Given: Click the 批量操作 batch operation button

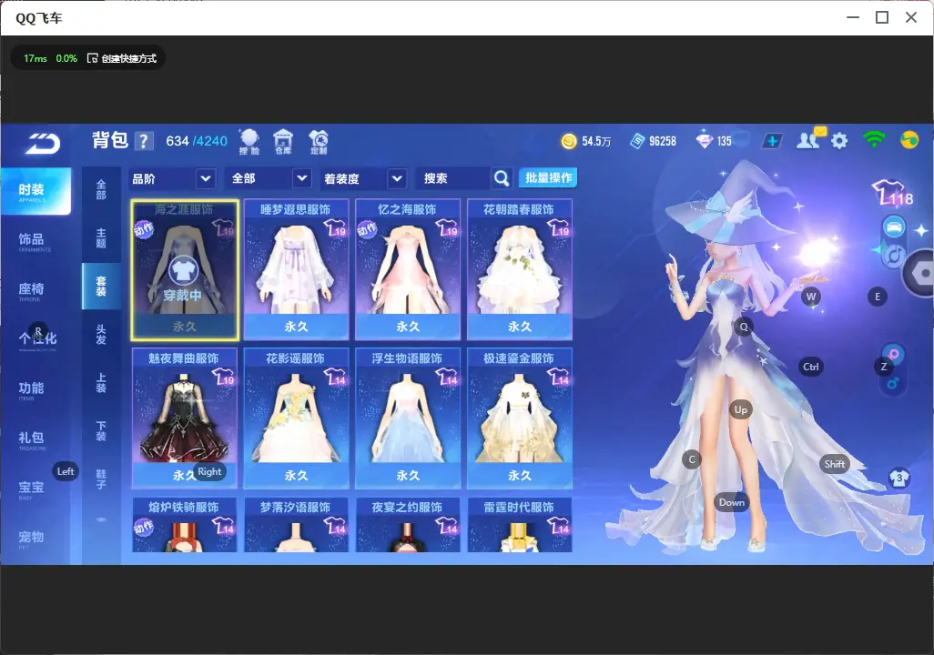Looking at the screenshot, I should point(548,178).
